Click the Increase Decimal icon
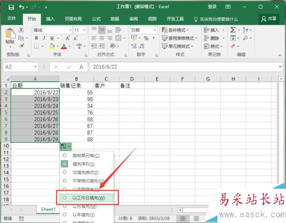This screenshot has height=223, width=286. [x=134, y=46]
